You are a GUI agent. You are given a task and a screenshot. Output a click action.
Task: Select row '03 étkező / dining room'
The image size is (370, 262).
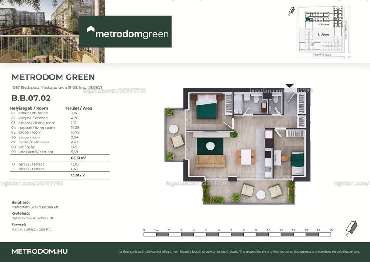point(45,123)
